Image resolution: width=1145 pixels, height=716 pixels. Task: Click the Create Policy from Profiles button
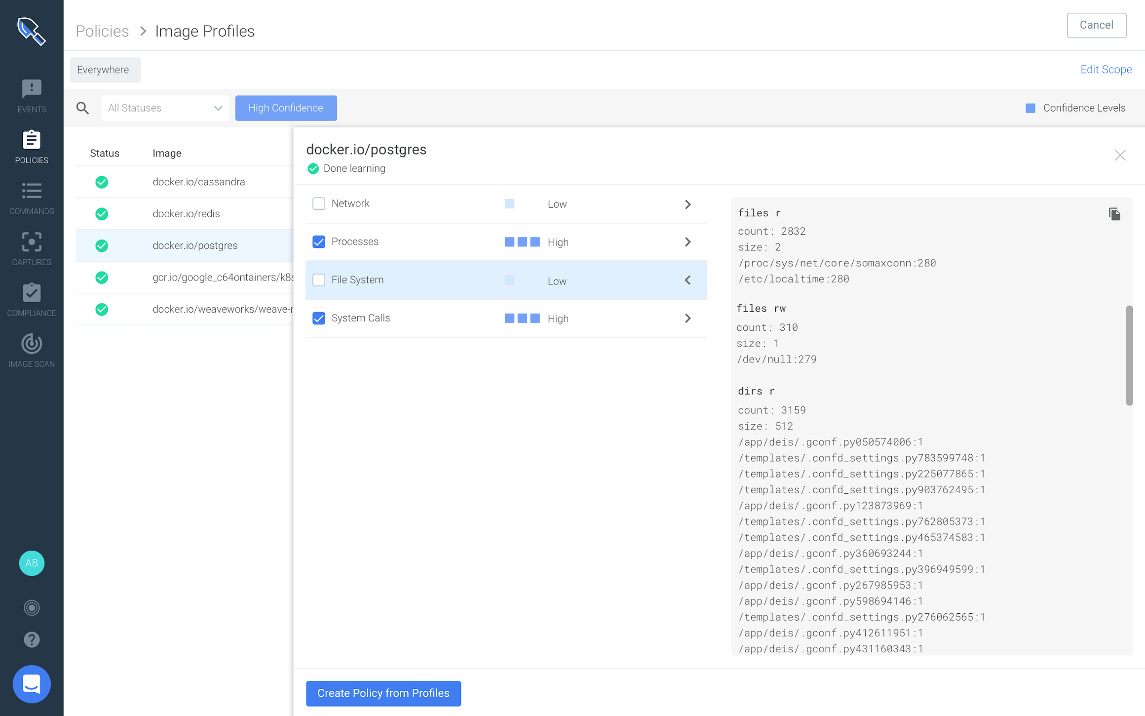coord(383,693)
